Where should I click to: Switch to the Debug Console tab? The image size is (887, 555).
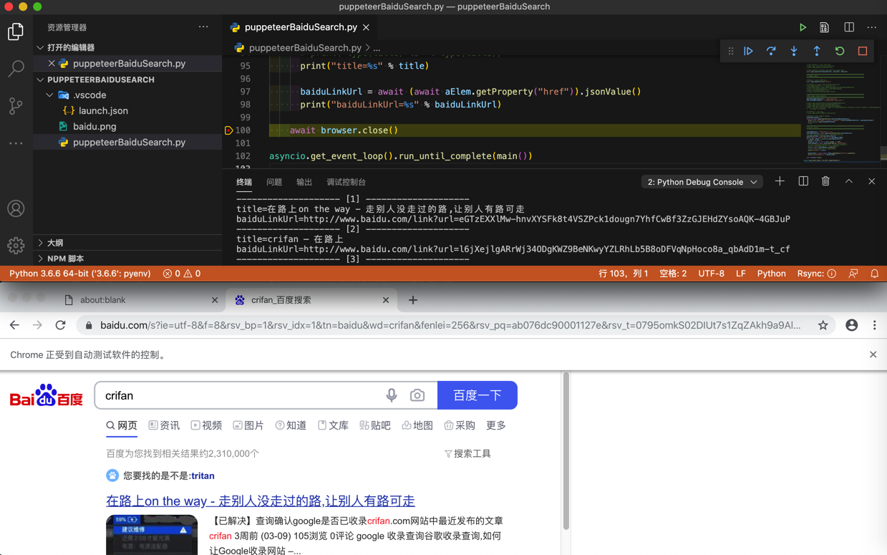click(346, 182)
